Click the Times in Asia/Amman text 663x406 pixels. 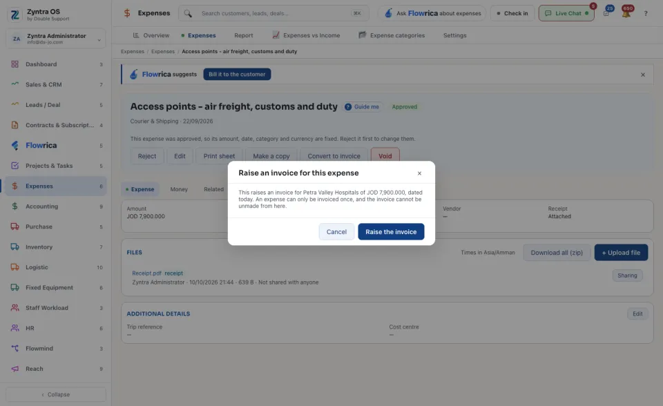488,253
